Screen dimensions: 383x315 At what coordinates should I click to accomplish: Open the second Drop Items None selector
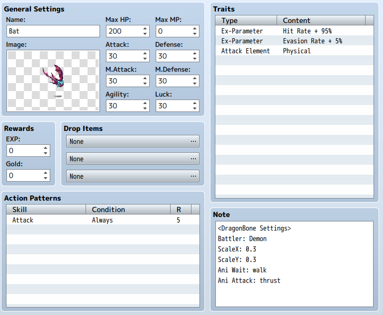pyautogui.click(x=133, y=159)
